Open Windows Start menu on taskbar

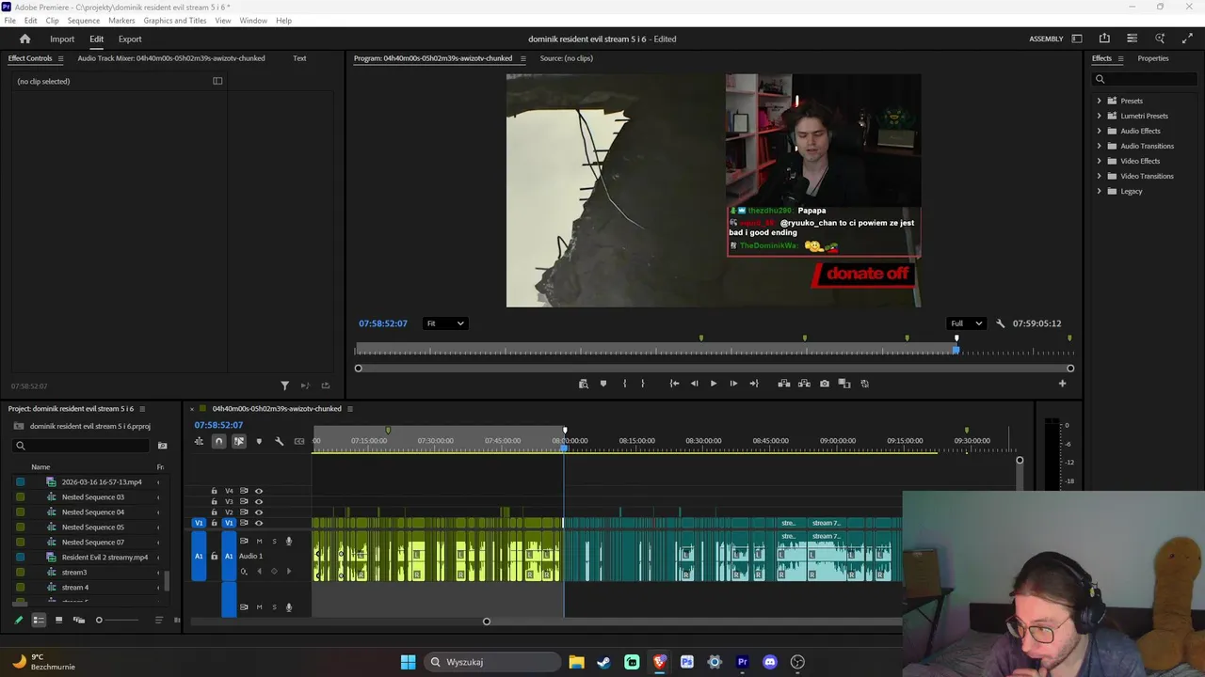pyautogui.click(x=408, y=662)
